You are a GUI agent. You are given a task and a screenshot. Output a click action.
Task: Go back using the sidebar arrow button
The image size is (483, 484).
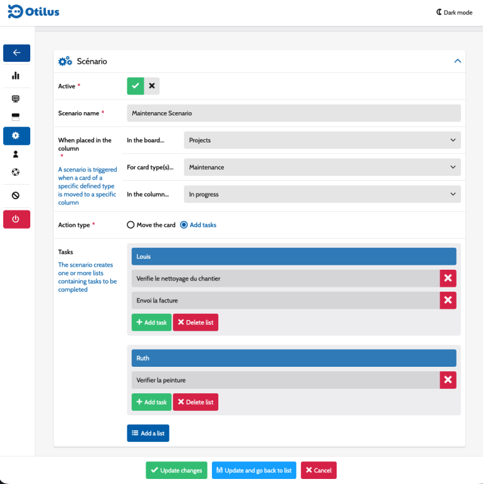[16, 53]
